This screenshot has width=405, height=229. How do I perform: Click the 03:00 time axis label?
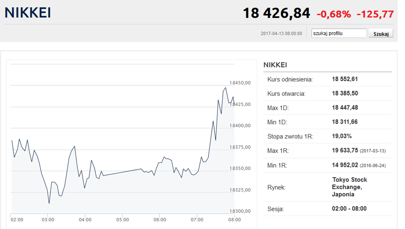pos(48,220)
